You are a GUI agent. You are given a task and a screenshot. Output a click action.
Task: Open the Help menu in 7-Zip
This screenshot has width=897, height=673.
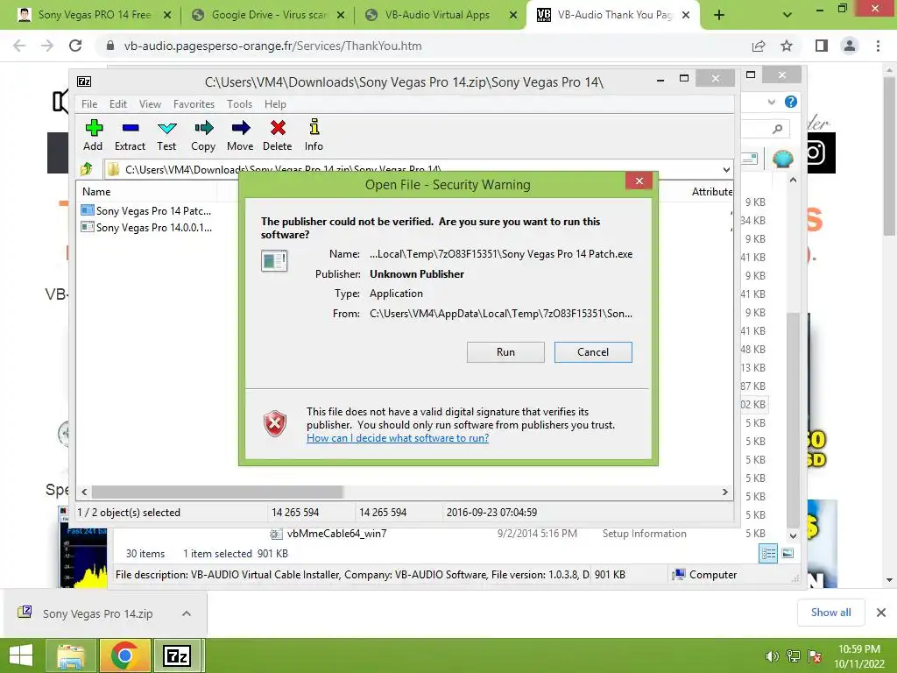click(x=275, y=104)
